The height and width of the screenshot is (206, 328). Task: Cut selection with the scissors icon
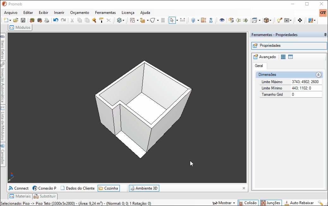72,20
